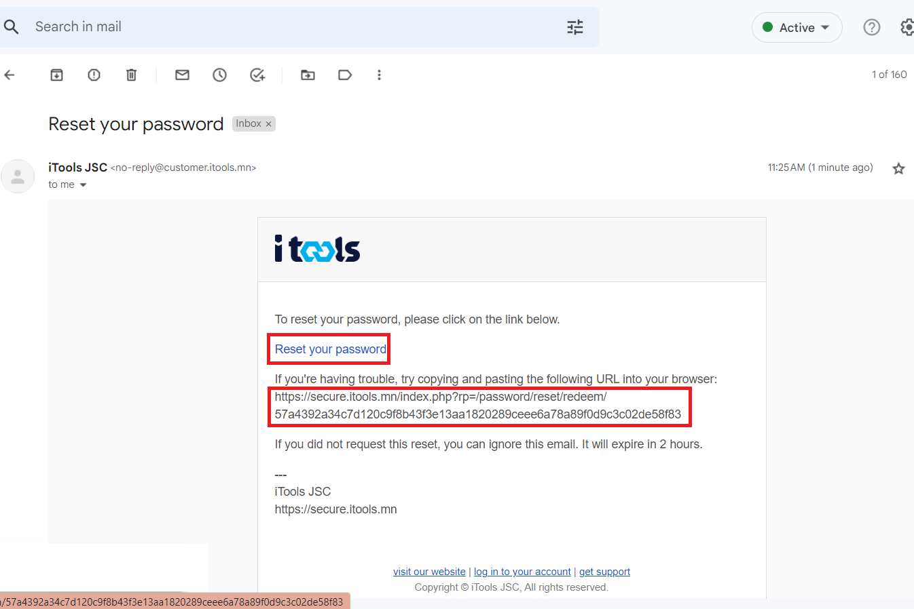Snooze this email with the clock icon
914x609 pixels.
219,75
